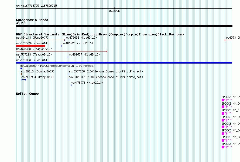Click the esv3307268 1000GenomesConsortiumPilotProject label
Image resolution: width=240 pixels, height=162 pixels.
(x=106, y=71)
